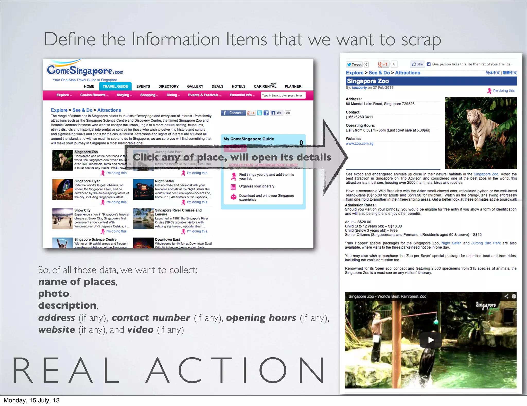
Task: Switch to Simplified Chinese language link
Action: [x=493, y=73]
